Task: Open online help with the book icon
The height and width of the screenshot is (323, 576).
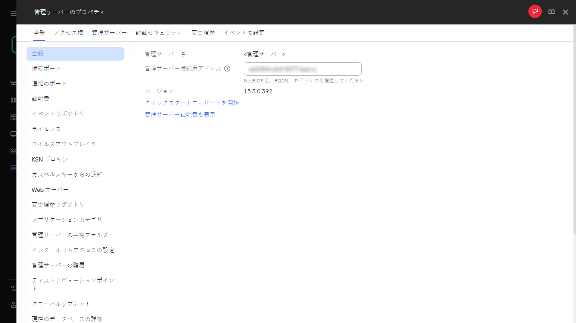Action: tap(551, 12)
